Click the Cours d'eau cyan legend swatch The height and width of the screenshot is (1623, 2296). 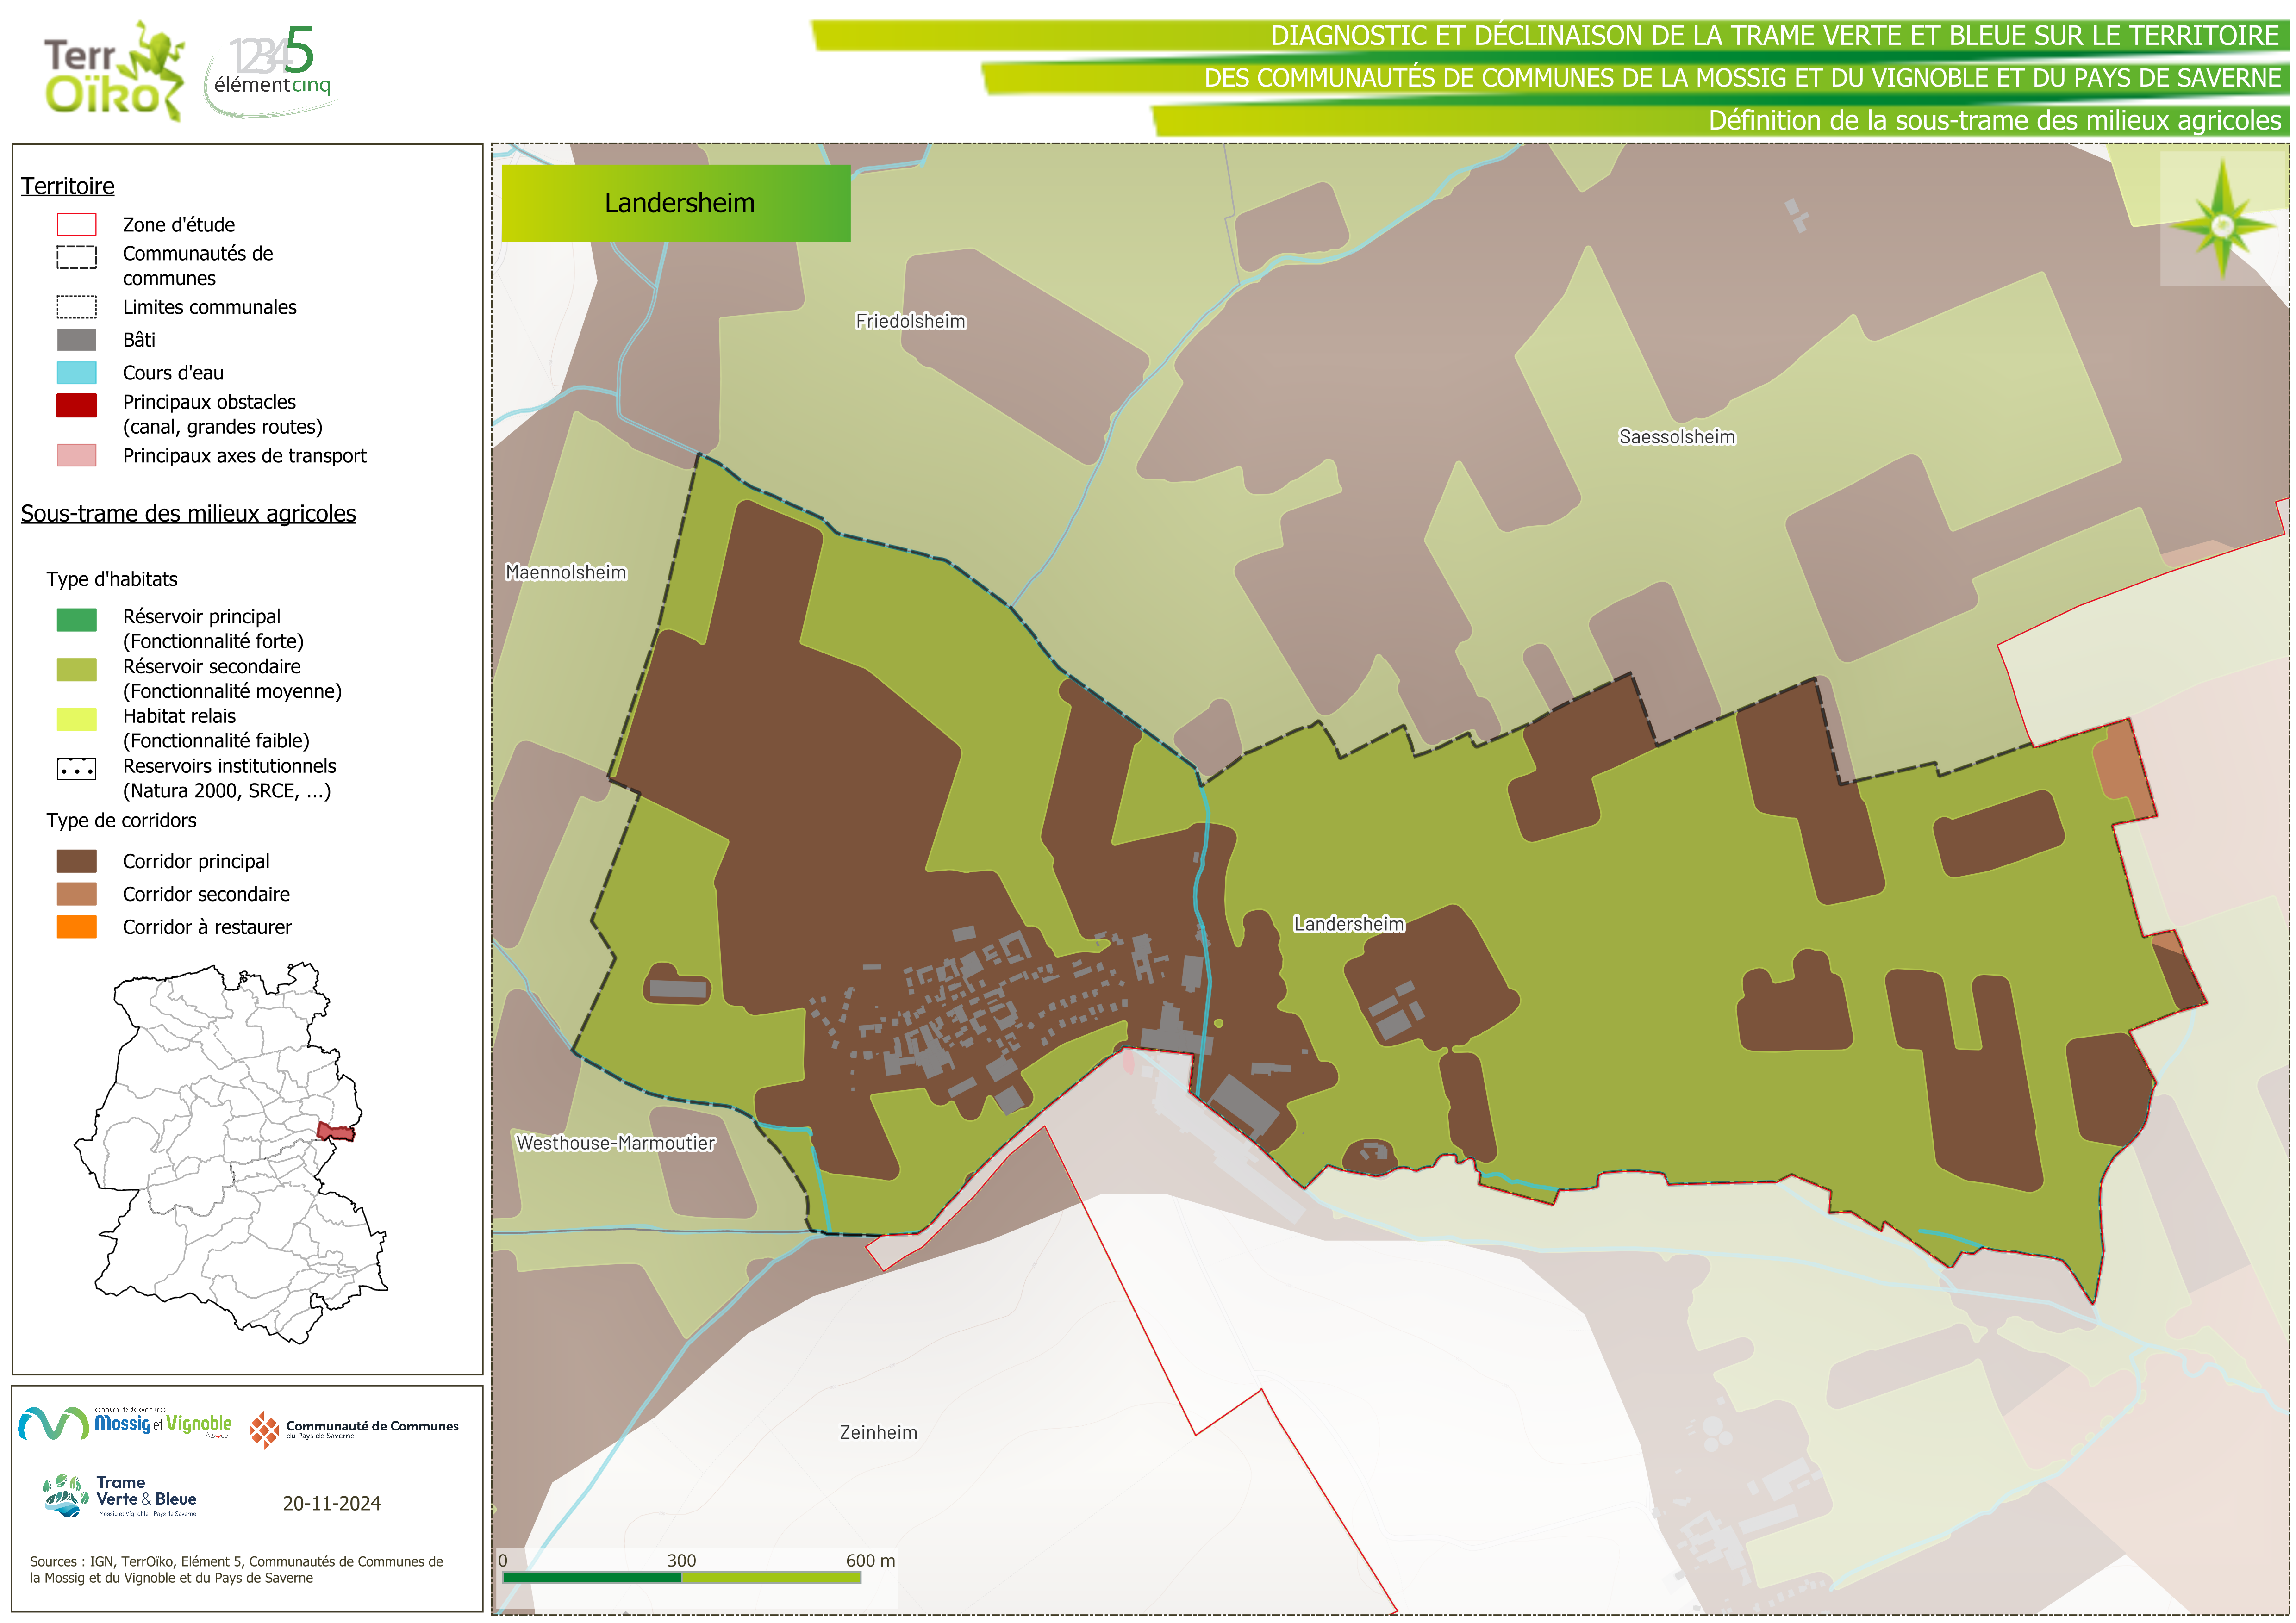point(76,373)
